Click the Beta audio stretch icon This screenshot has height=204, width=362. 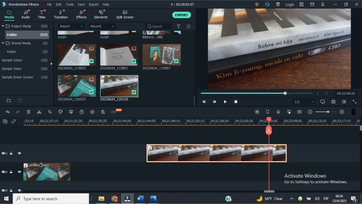114,112
